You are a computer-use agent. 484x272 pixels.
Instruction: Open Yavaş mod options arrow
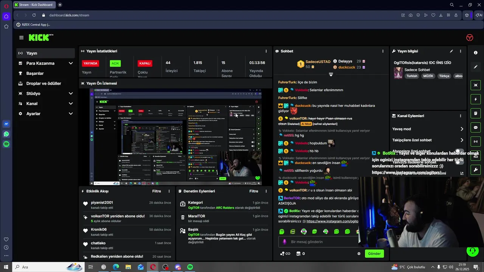(462, 129)
